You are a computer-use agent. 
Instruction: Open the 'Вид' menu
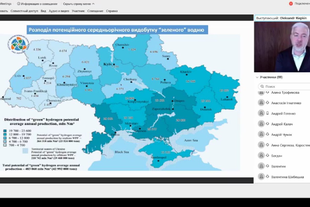tap(43, 11)
